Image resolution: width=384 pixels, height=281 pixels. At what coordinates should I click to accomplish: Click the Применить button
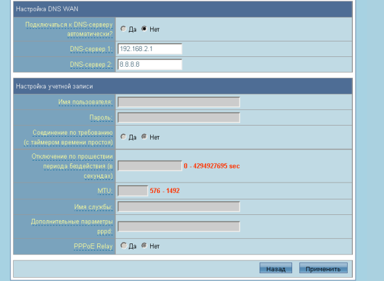(323, 268)
